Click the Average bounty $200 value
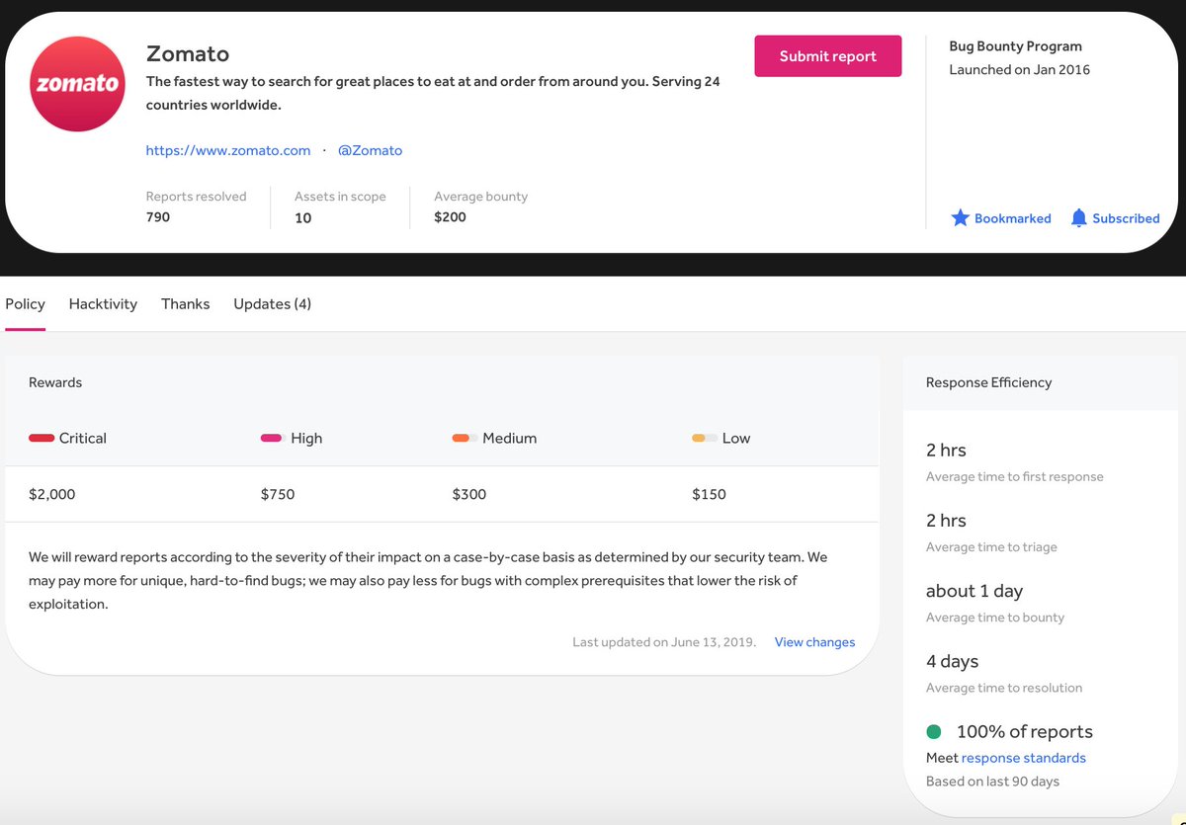 450,217
